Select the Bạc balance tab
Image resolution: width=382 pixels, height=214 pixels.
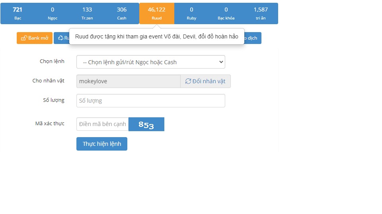click(x=18, y=13)
